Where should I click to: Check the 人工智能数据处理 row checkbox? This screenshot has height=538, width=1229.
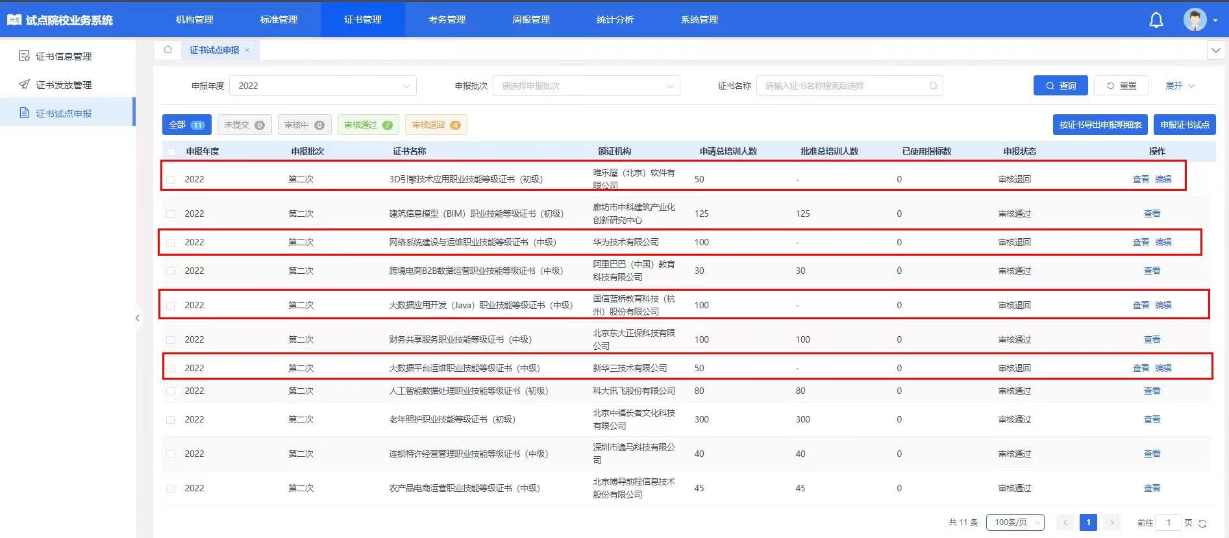pyautogui.click(x=171, y=391)
